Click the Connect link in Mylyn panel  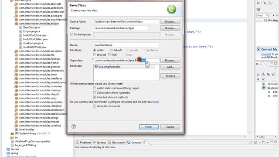(x=266, y=54)
